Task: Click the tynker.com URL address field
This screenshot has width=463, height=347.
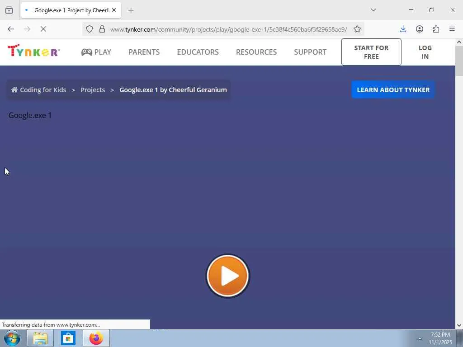Action: (x=229, y=29)
